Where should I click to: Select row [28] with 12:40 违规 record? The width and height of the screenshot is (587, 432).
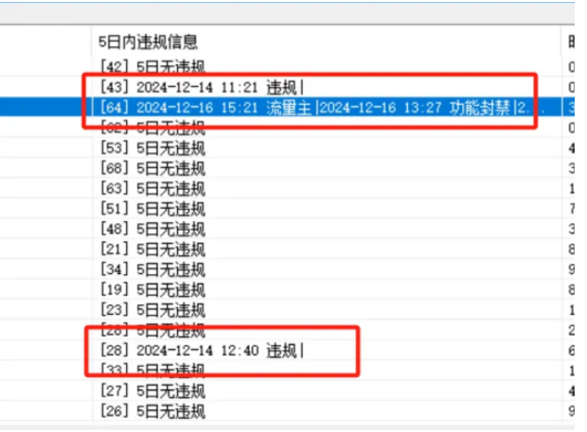(x=201, y=351)
